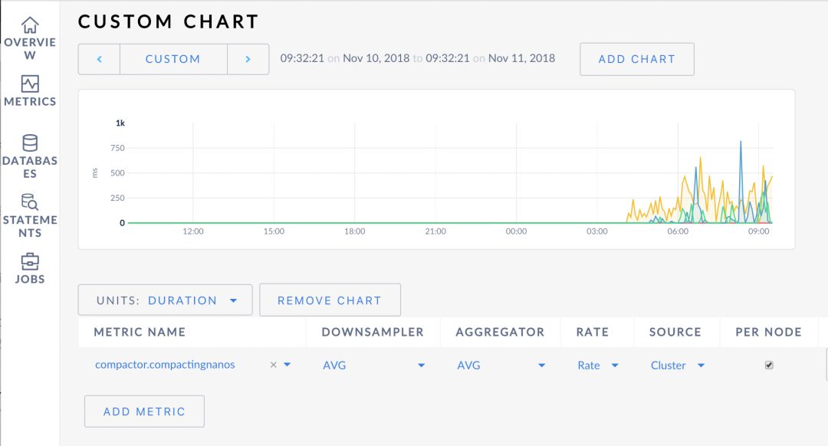
Task: Click the 500 y-axis label
Action: click(x=118, y=173)
